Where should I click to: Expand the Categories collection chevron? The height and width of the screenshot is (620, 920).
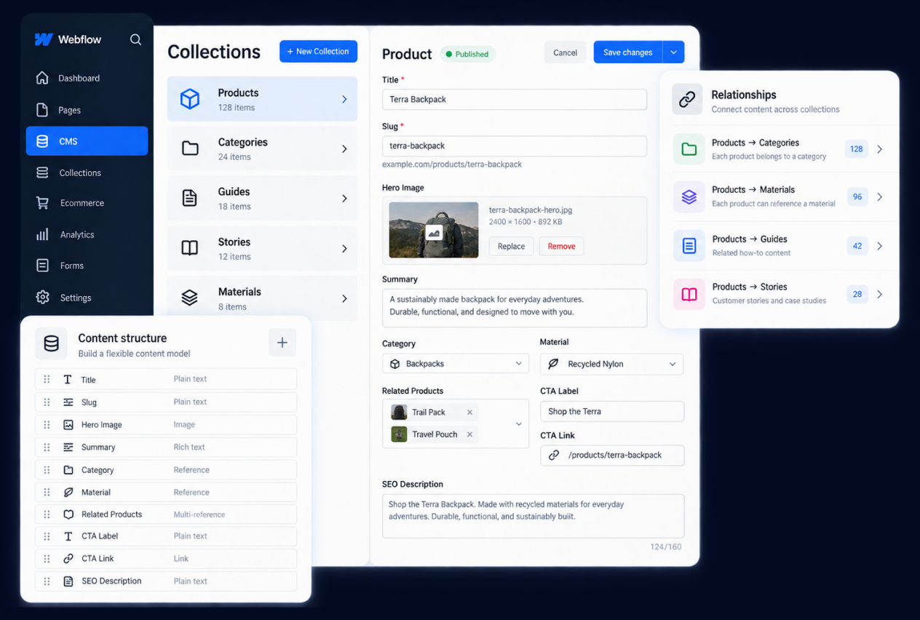click(344, 148)
